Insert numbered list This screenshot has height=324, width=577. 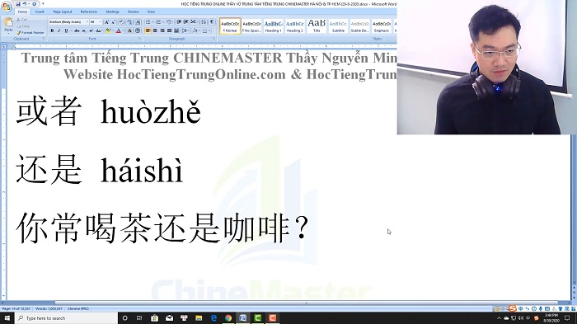158,21
